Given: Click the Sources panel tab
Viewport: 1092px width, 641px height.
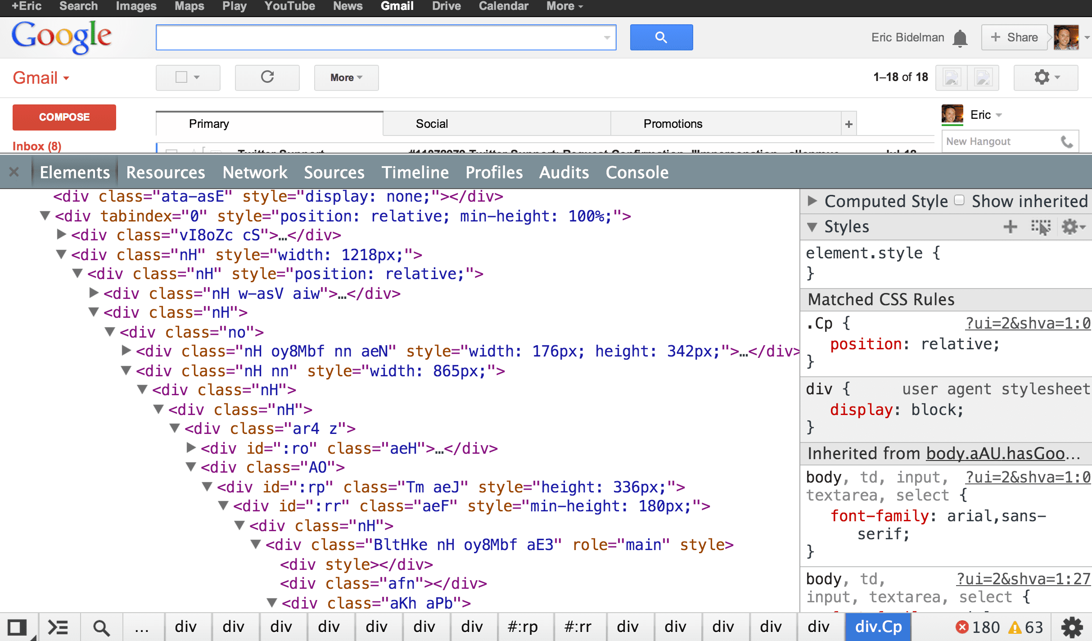Looking at the screenshot, I should point(334,172).
